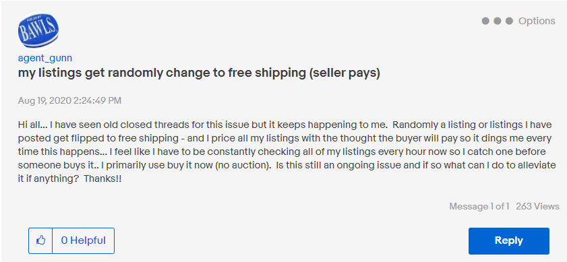Open the post title about free shipping

tap(199, 73)
